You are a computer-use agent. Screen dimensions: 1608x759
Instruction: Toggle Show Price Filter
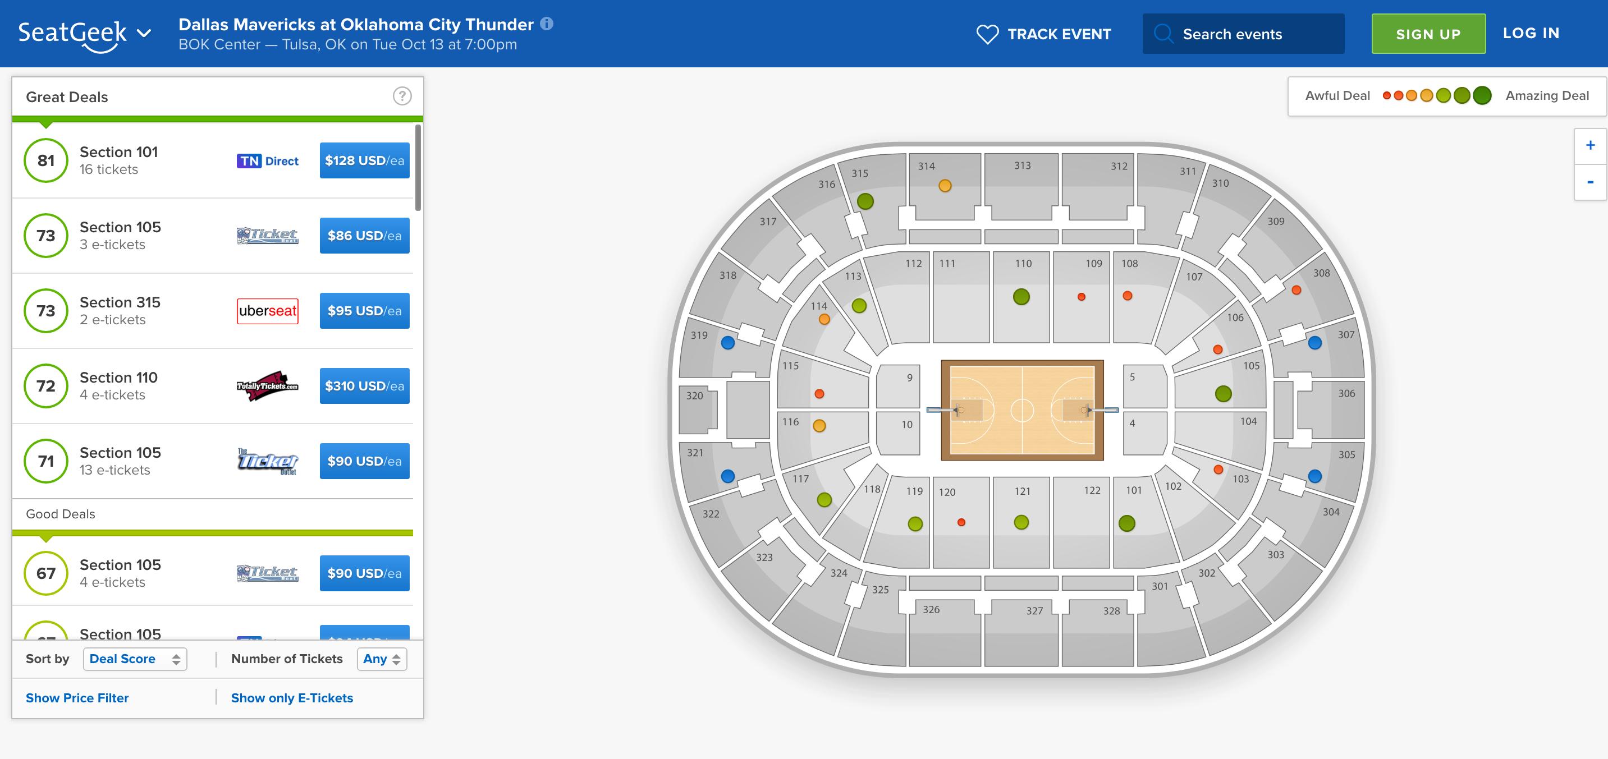pos(77,698)
